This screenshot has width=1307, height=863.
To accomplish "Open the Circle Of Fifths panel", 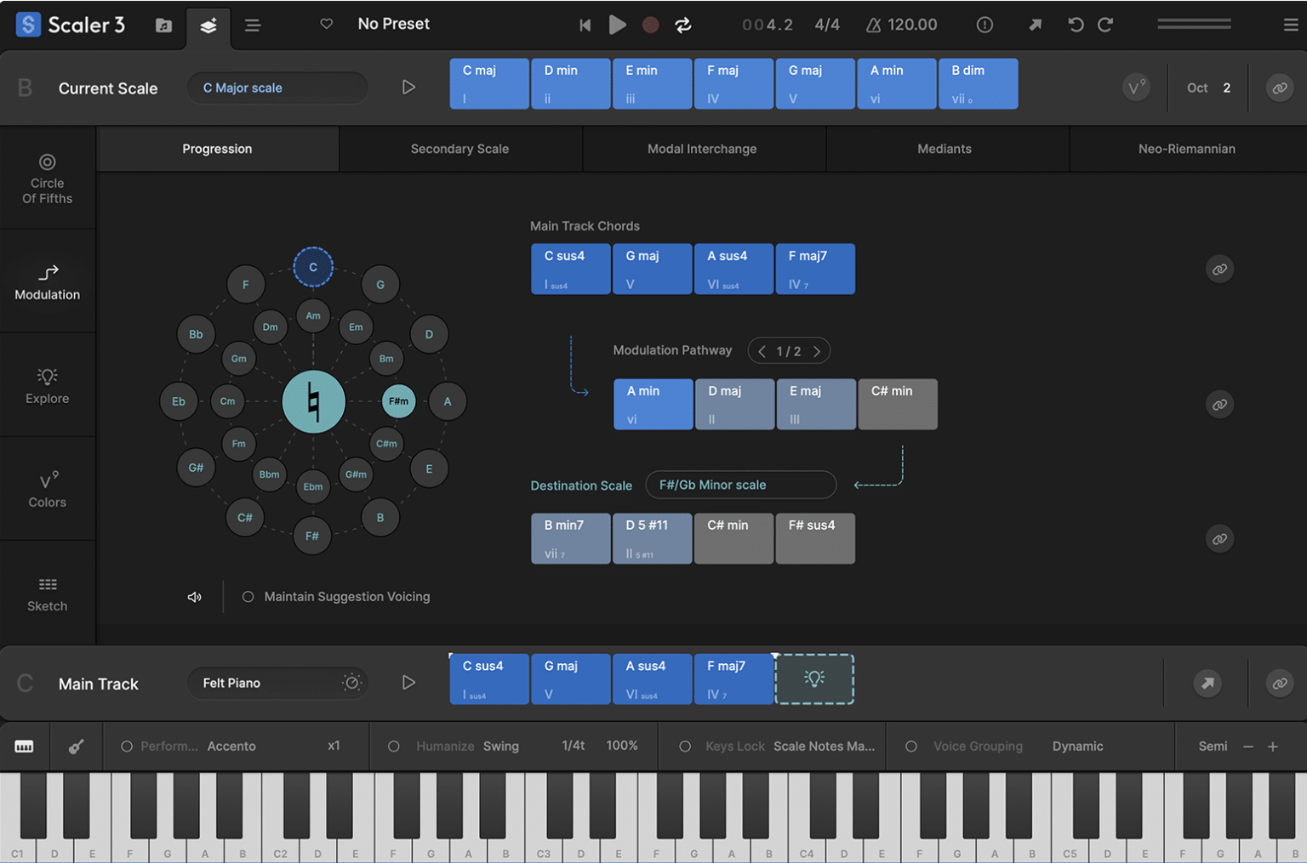I will tap(48, 179).
